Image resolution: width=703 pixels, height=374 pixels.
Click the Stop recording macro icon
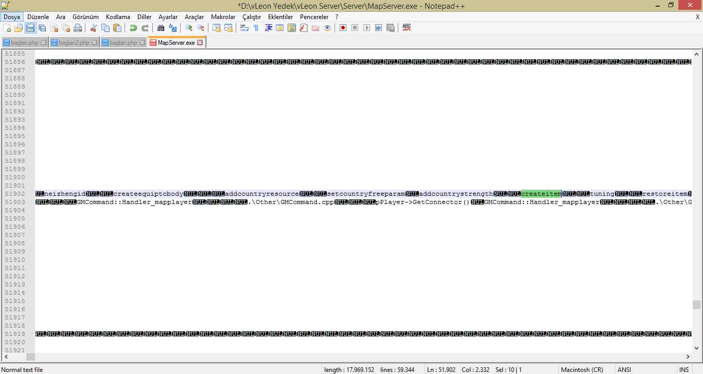[x=355, y=28]
